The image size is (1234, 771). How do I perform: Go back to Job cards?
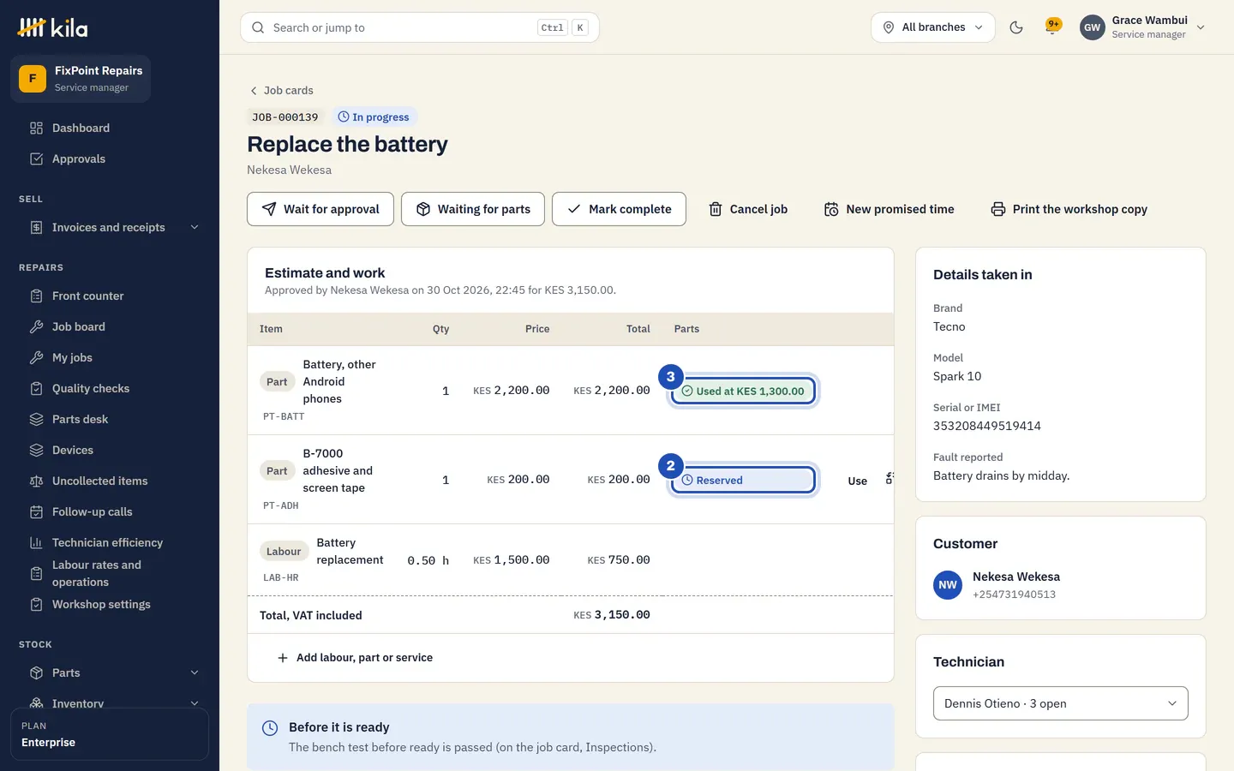pyautogui.click(x=281, y=91)
